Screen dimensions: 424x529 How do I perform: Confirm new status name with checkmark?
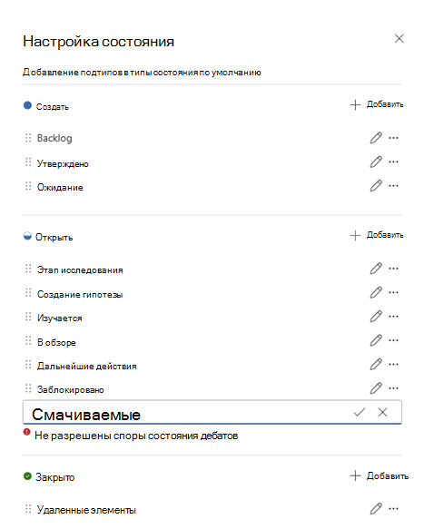pyautogui.click(x=360, y=412)
